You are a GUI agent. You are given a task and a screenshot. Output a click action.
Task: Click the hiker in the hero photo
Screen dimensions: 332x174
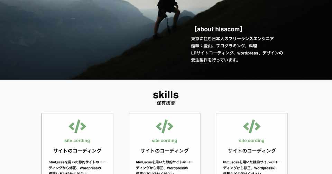pos(167,19)
